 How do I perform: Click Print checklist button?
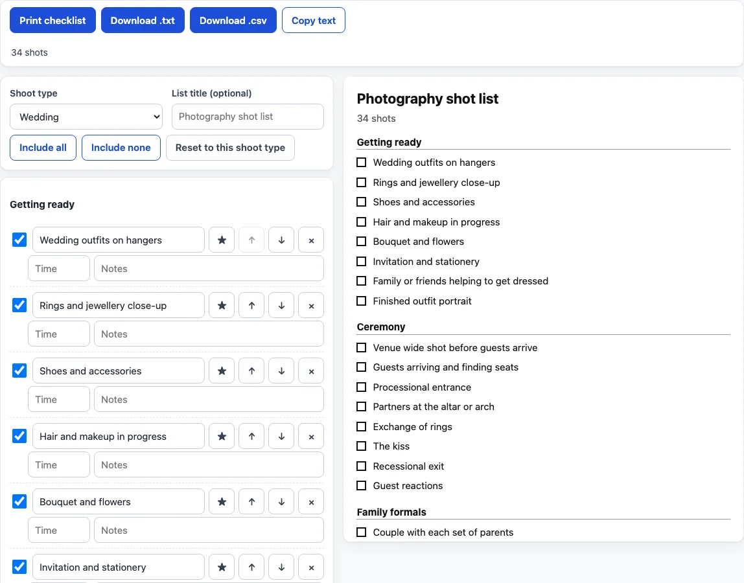coord(52,20)
